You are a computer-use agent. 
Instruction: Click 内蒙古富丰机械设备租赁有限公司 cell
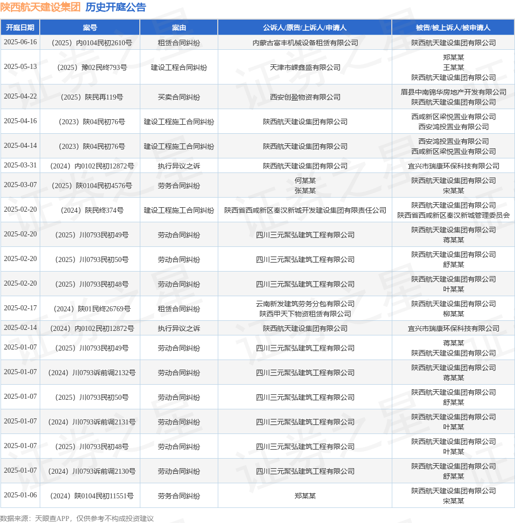(x=305, y=43)
